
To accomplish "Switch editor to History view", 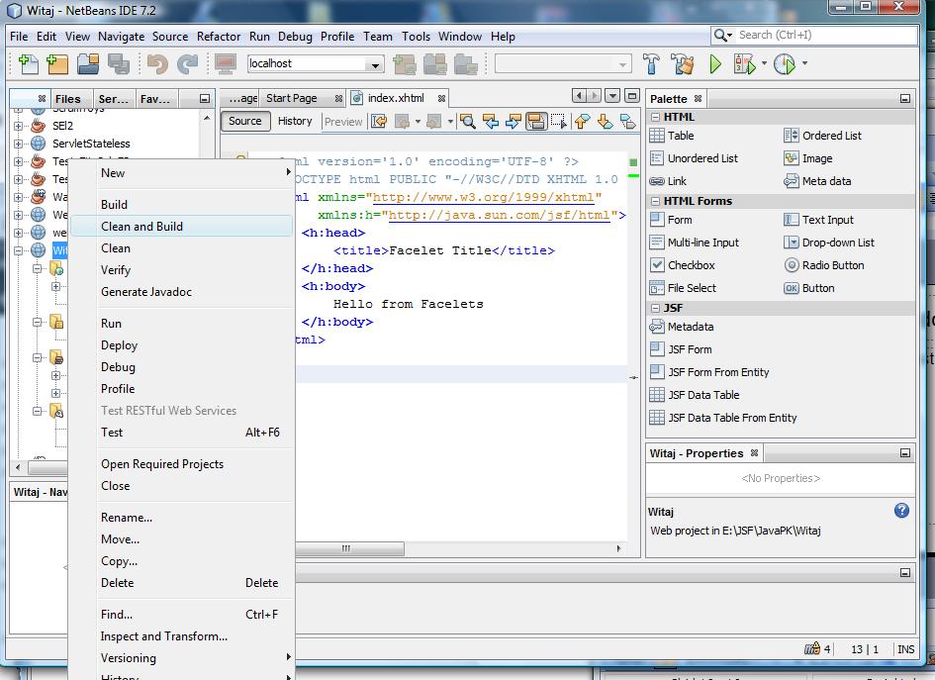I will pos(295,121).
